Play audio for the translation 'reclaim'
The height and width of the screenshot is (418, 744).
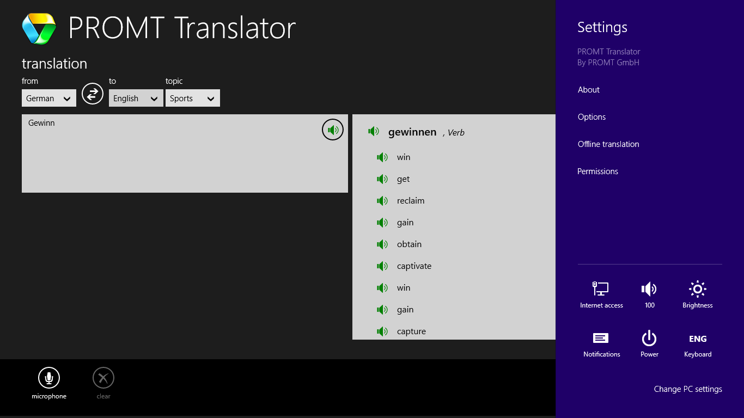pos(382,201)
